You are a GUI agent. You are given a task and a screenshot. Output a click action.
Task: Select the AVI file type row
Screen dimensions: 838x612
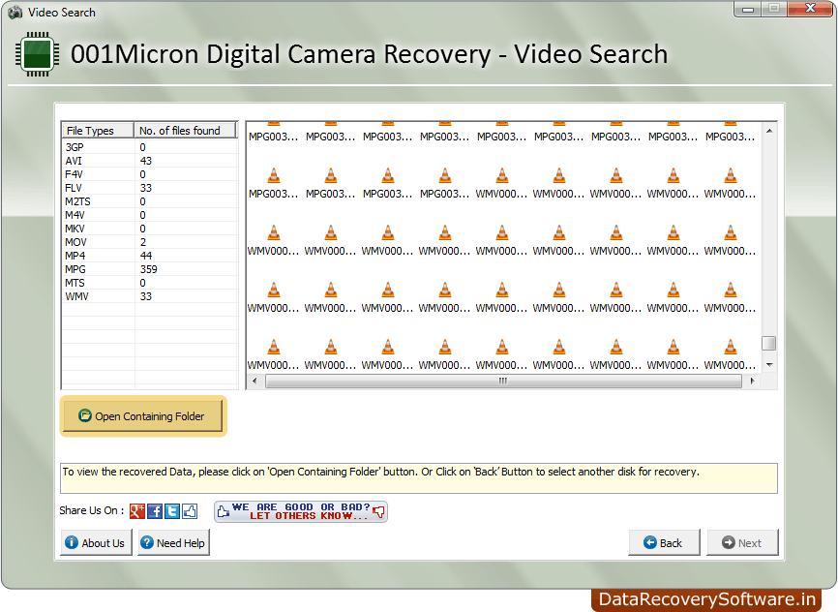150,161
